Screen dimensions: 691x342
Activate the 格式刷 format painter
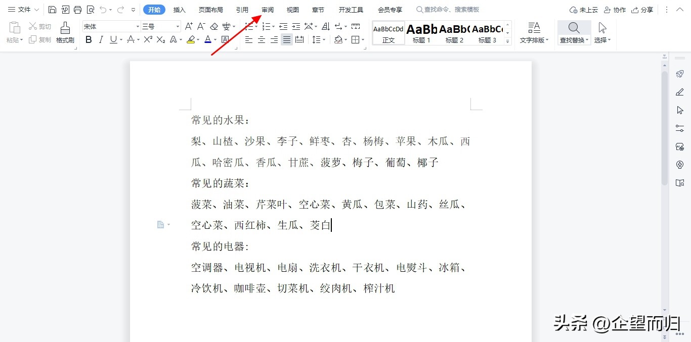(x=65, y=33)
